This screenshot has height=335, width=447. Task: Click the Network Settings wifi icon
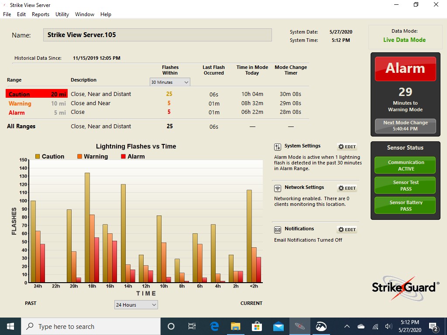(278, 188)
